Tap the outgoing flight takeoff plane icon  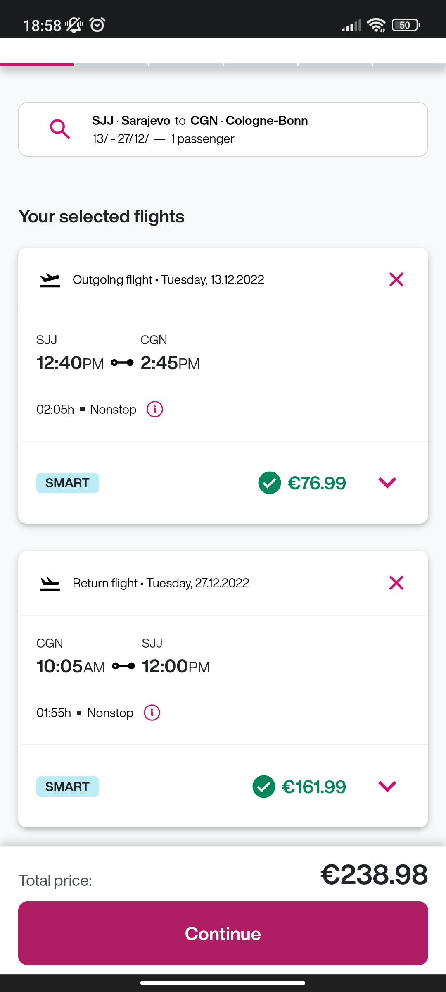[x=50, y=280]
